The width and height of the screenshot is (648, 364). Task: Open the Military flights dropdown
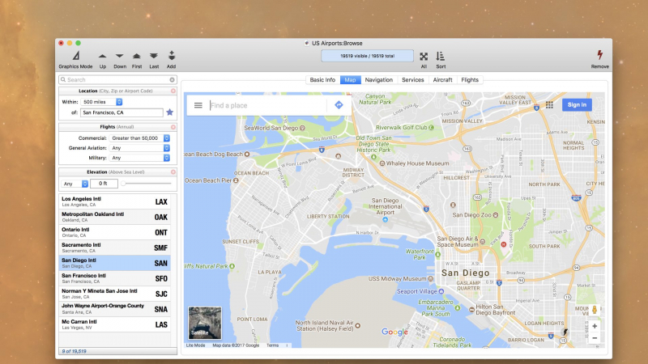(x=139, y=158)
